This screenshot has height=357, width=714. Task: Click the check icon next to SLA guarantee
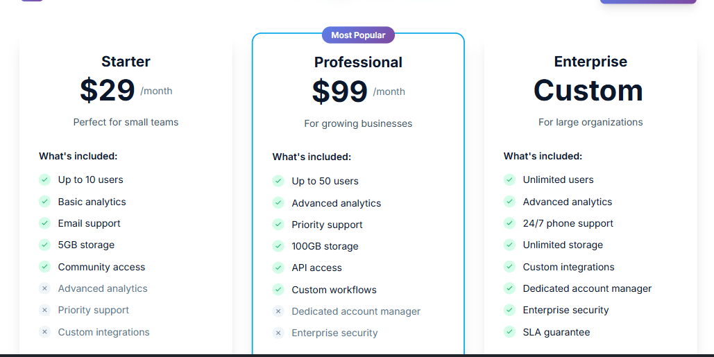point(509,332)
